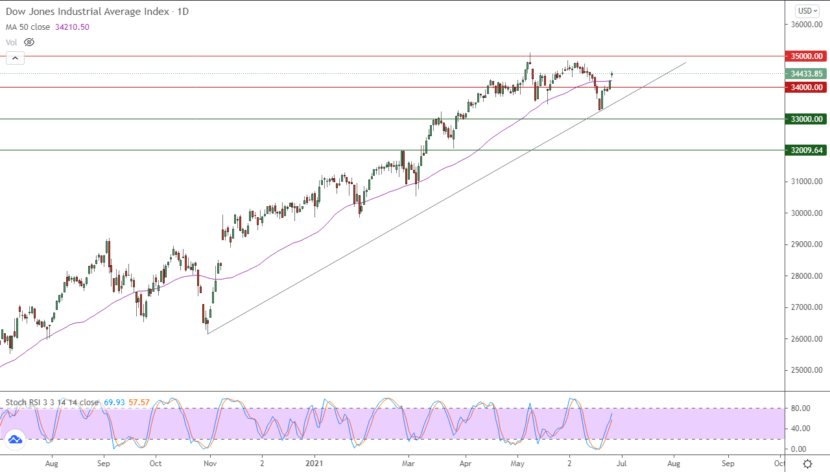This screenshot has height=472, width=830.
Task: Click the 34000.00 red price level label
Action: click(805, 88)
